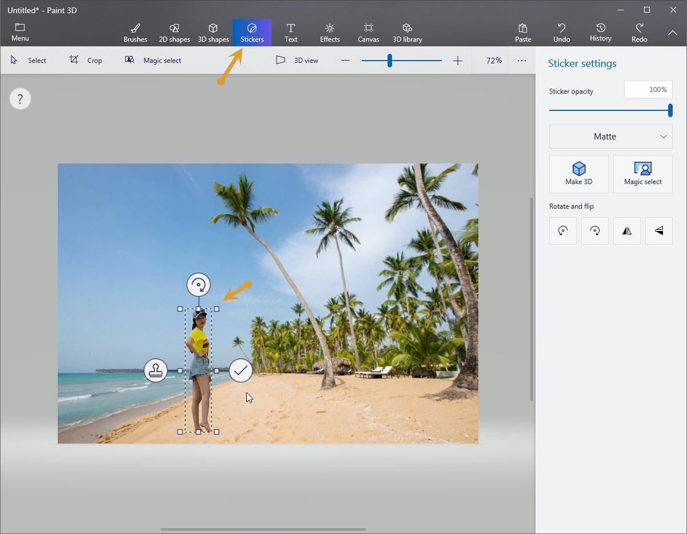Flip the sticker horizontally
This screenshot has height=534, width=687.
(x=627, y=230)
